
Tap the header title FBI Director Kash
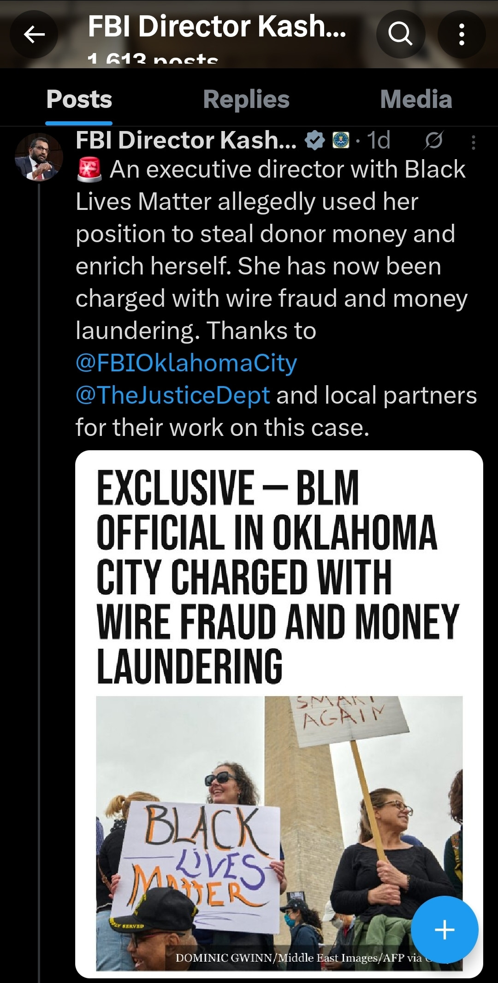(217, 26)
